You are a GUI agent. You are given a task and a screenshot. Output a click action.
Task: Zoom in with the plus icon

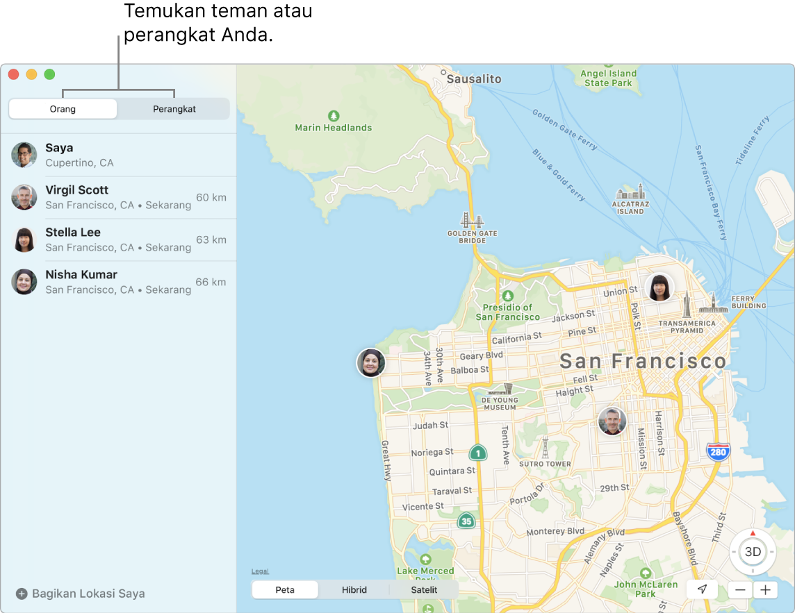point(765,590)
